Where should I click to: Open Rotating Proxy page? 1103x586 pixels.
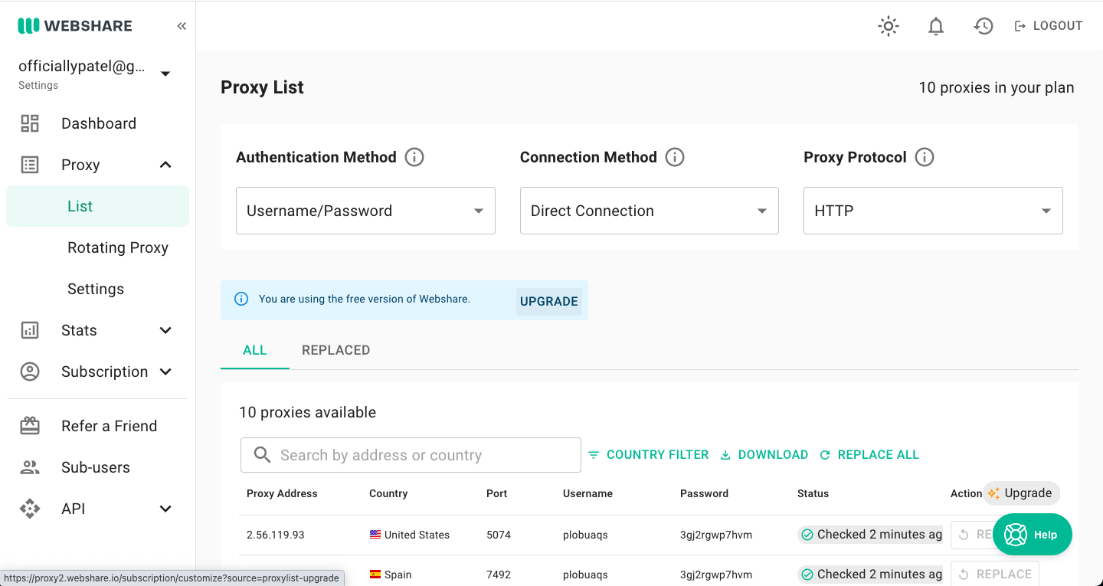(118, 247)
